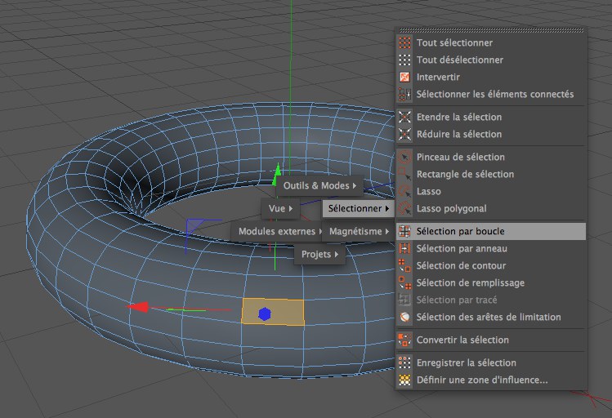Open the Modules externes submenu
This screenshot has height=418, width=612.
coord(279,232)
